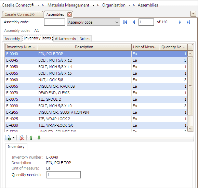Click the Quantity needed input field
Image resolution: width=198 pixels, height=188 pixels.
pyautogui.click(x=64, y=175)
